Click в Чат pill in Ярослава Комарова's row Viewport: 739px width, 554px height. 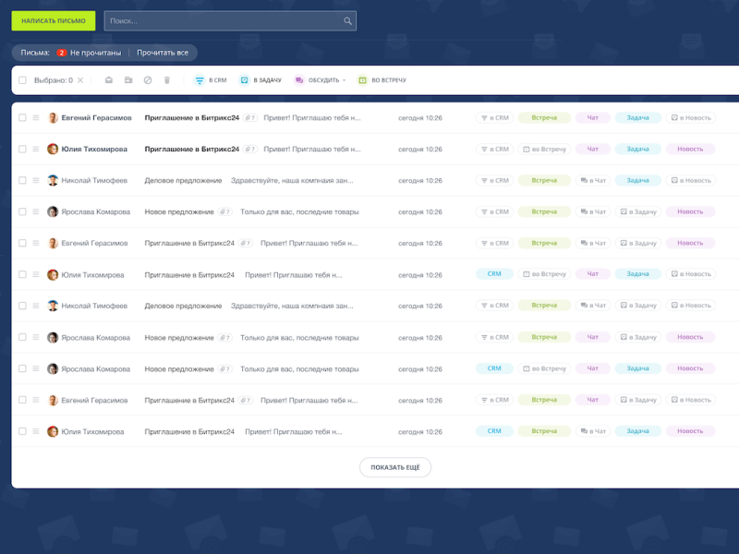point(593,211)
